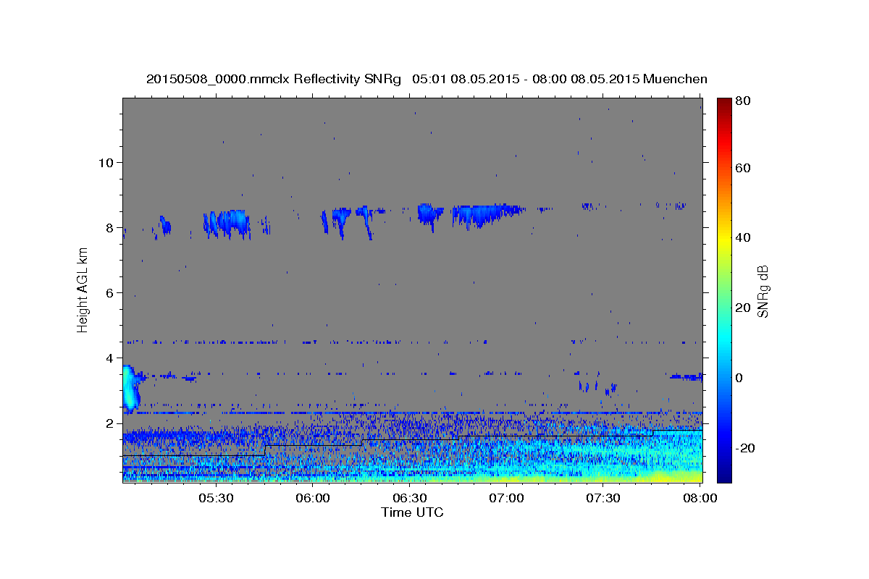Click the 07:00 time tick label
Image resolution: width=869 pixels, height=579 pixels.
pyautogui.click(x=506, y=499)
